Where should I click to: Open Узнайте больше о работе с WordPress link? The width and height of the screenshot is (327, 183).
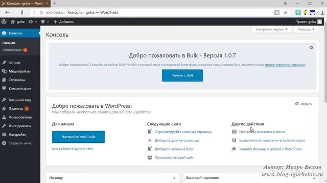point(270,149)
